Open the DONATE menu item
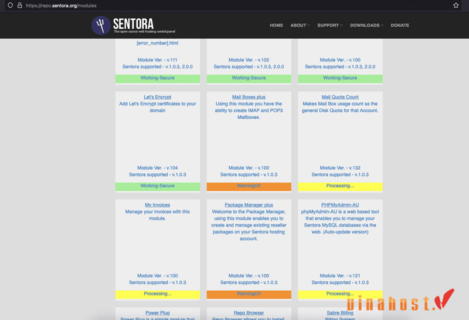469x320 pixels. point(400,25)
